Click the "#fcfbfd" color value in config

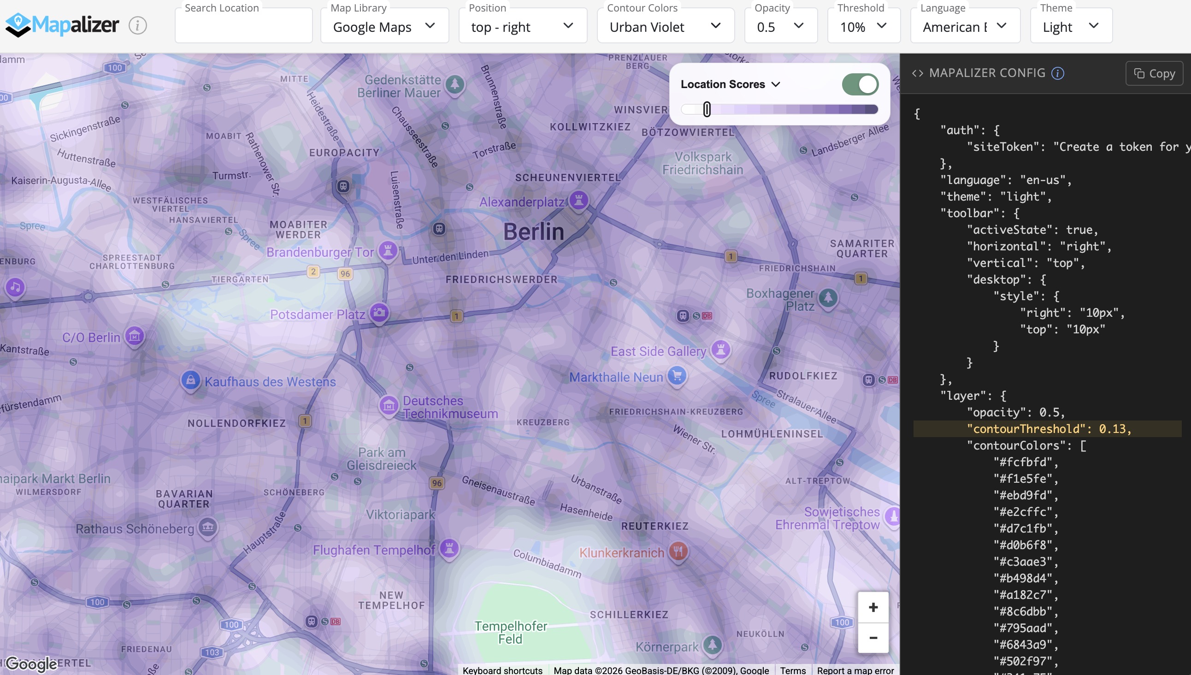[1026, 462]
